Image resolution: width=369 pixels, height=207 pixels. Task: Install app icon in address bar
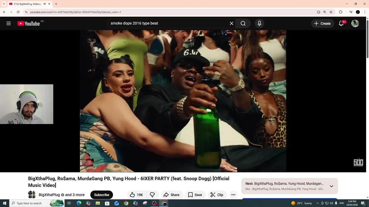[x=319, y=12]
